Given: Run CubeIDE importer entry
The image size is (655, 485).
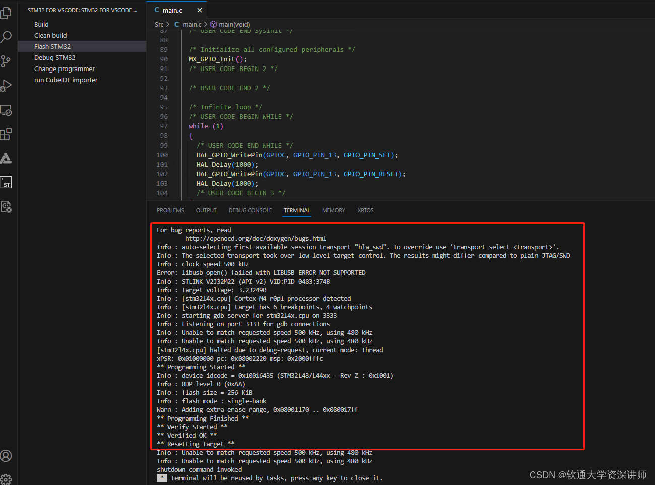Looking at the screenshot, I should click(x=82, y=80).
